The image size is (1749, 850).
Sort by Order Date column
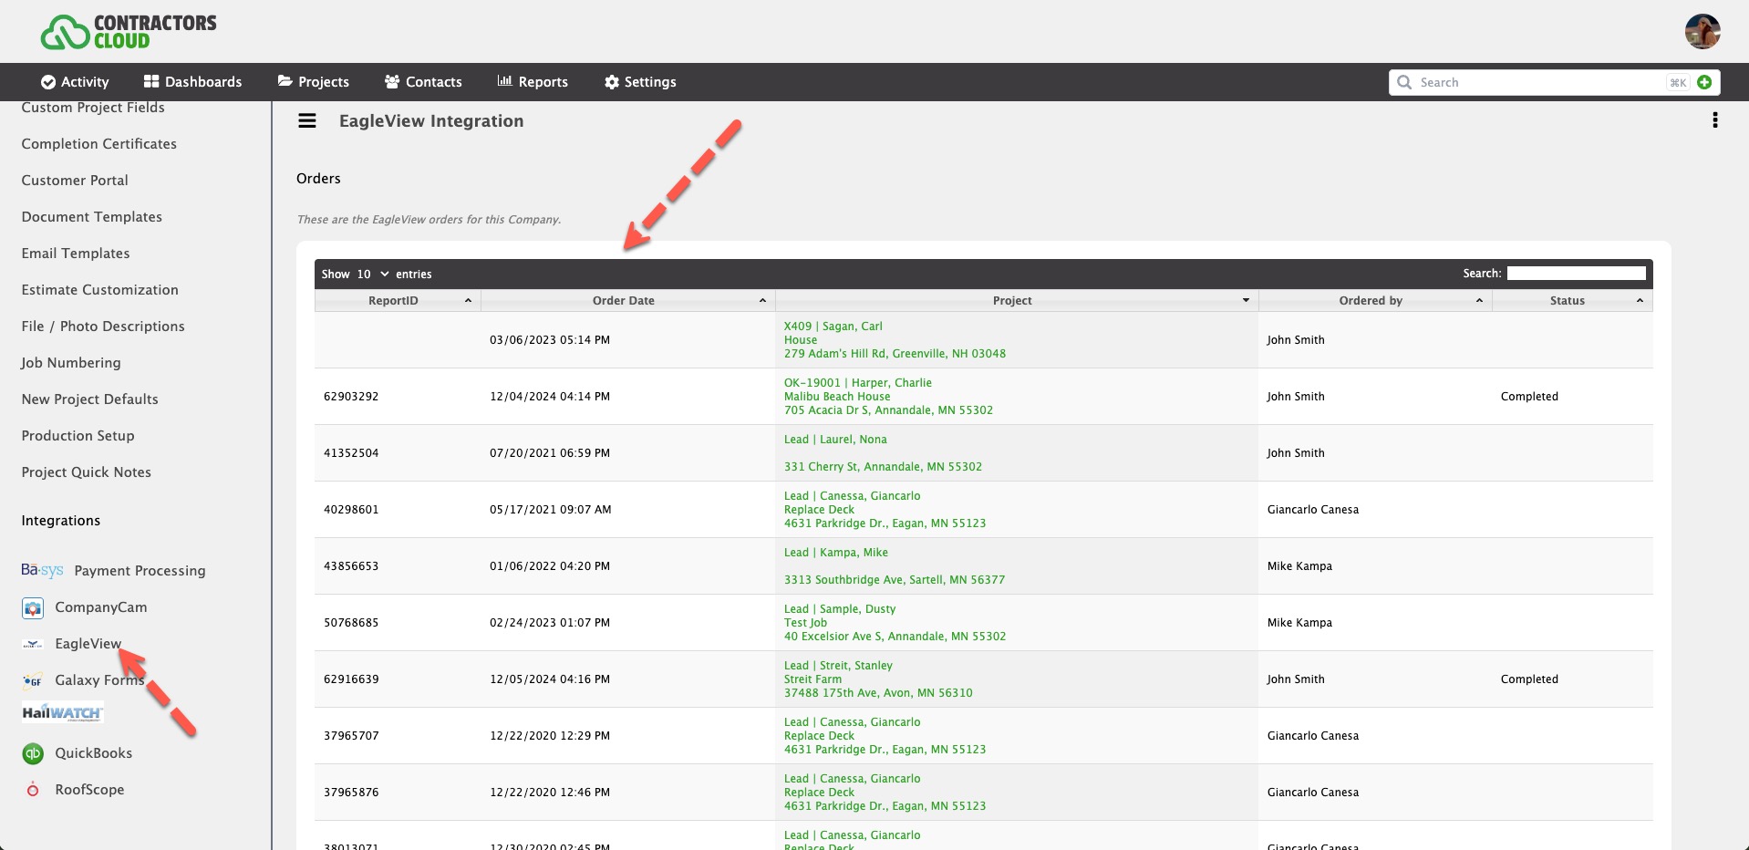coord(628,300)
